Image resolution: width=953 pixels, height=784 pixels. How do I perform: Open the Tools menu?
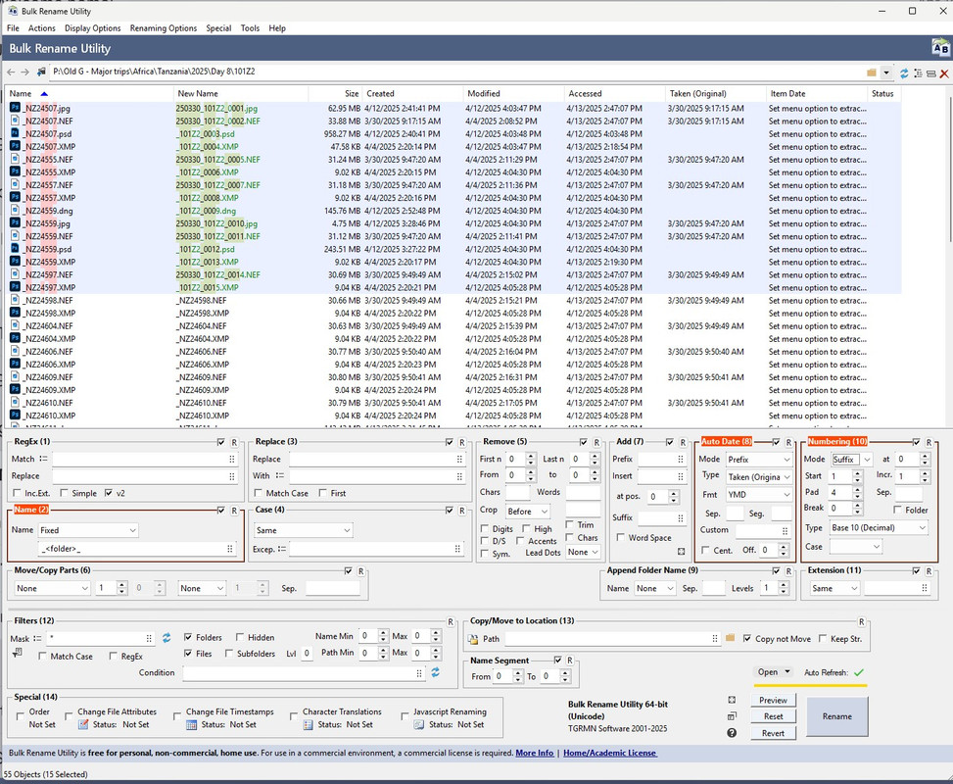point(250,28)
